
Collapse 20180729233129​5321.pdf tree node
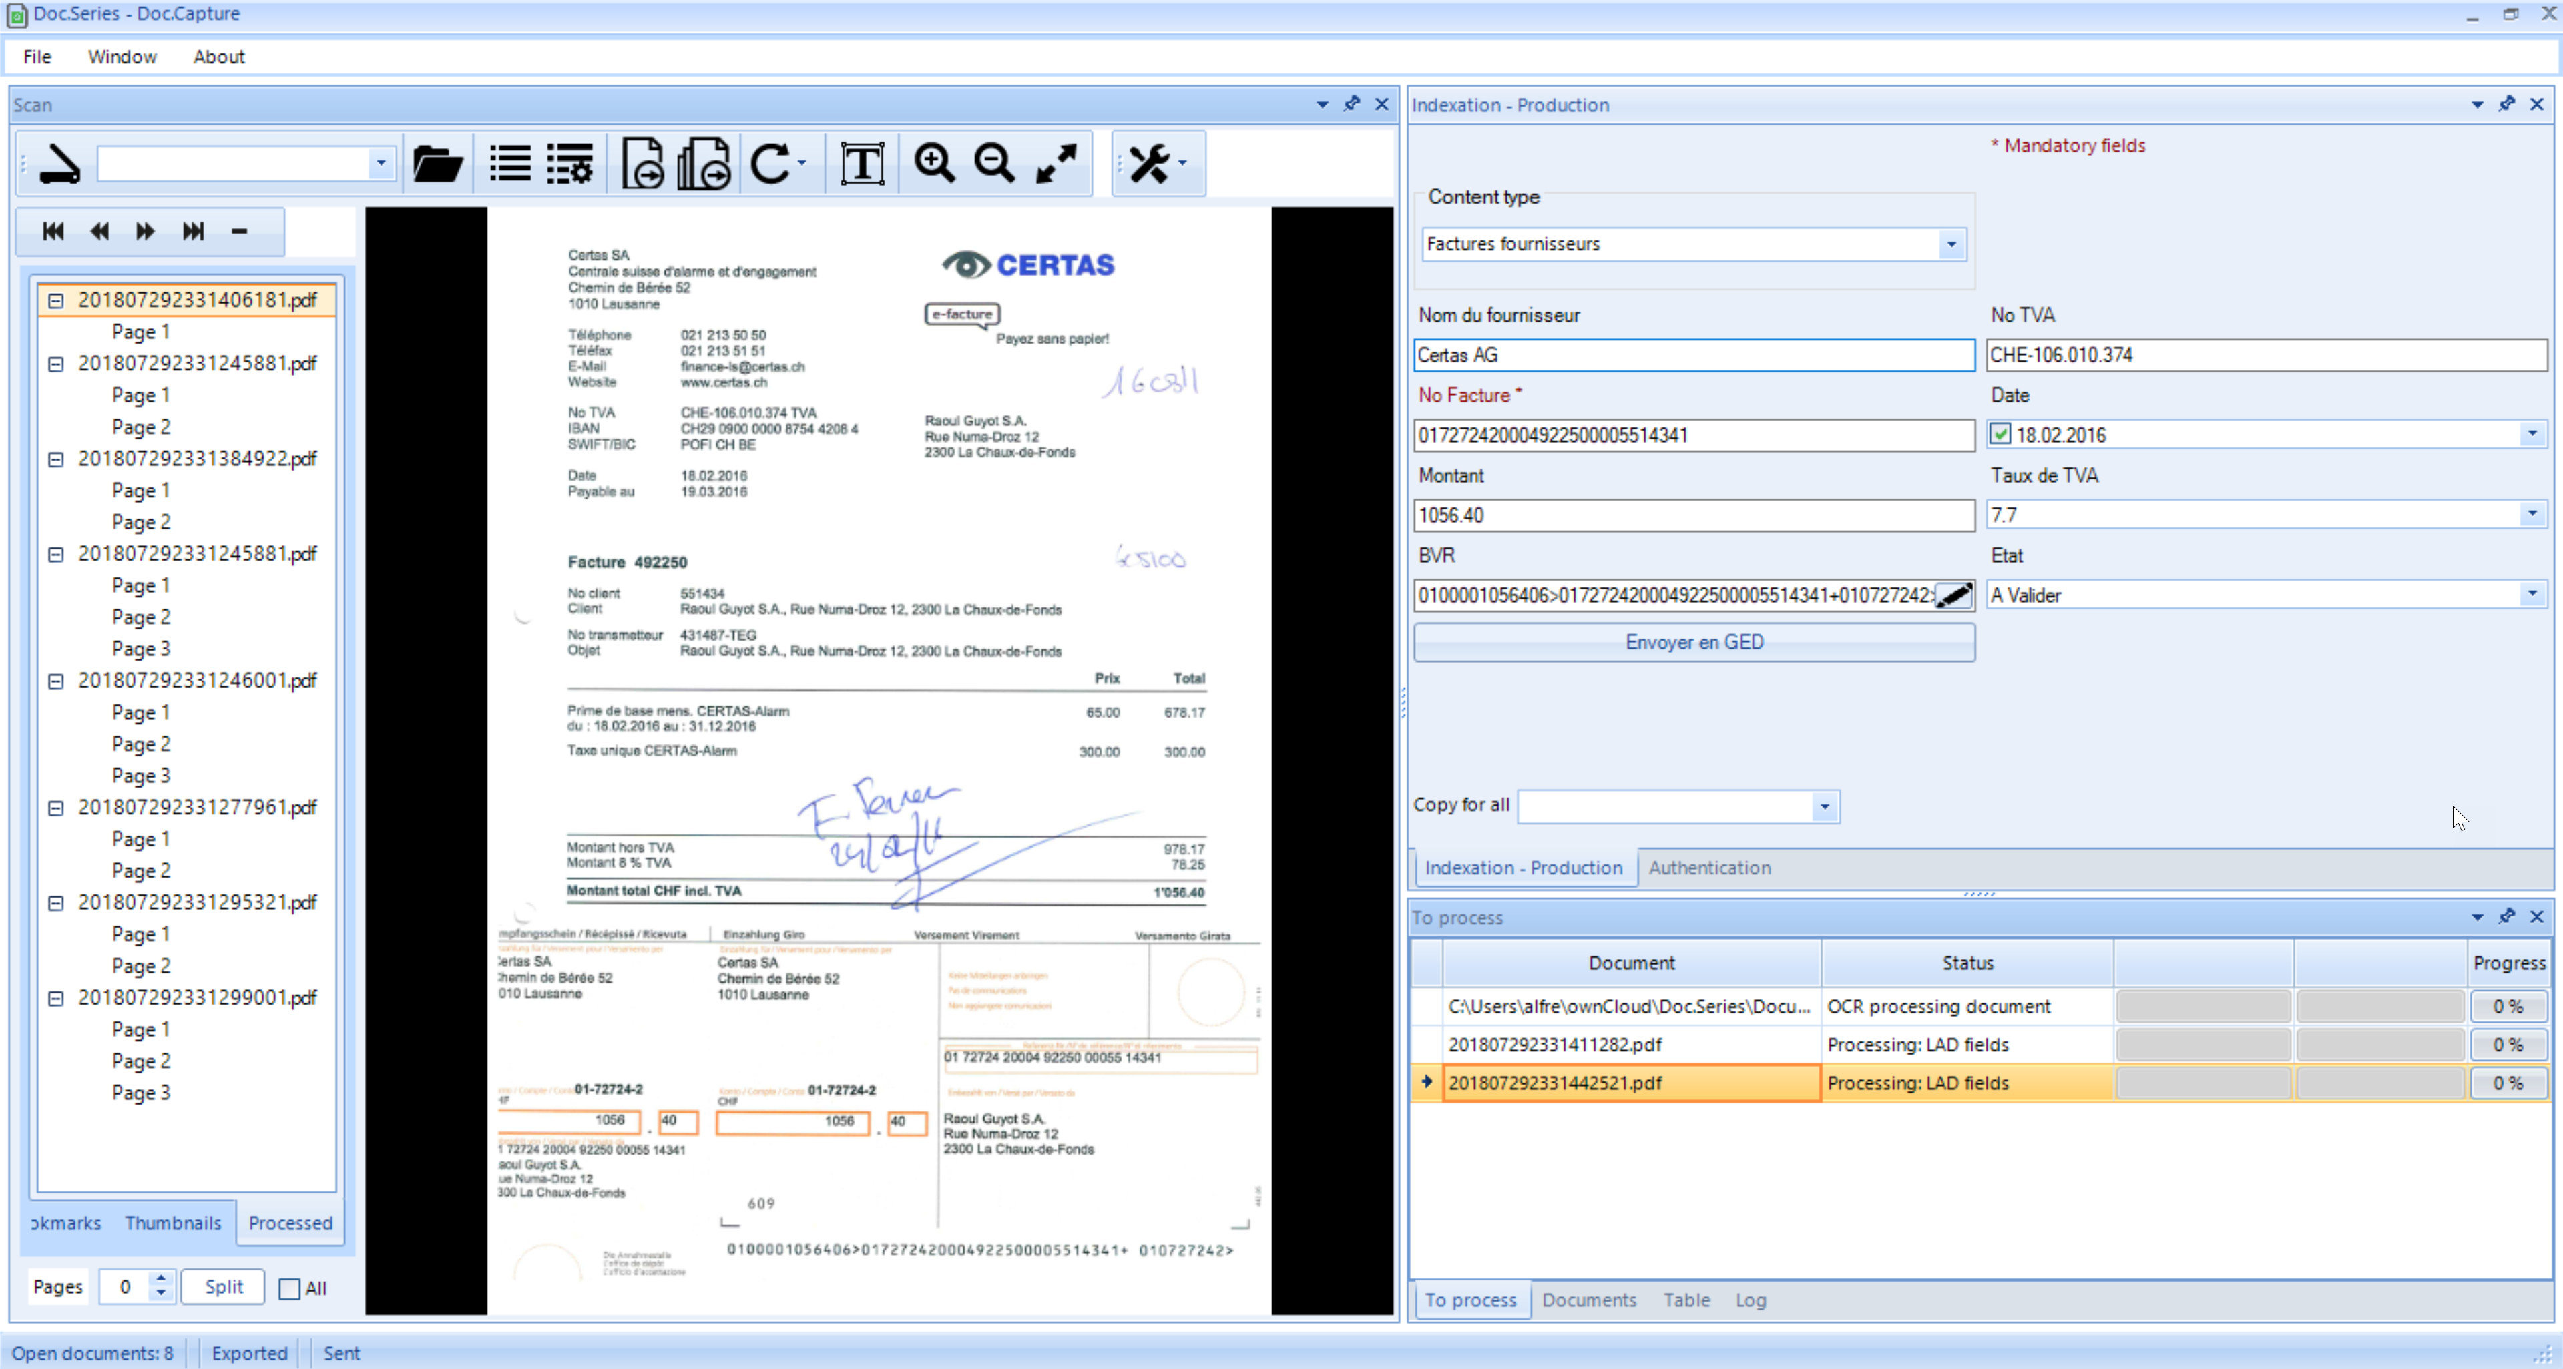click(55, 902)
